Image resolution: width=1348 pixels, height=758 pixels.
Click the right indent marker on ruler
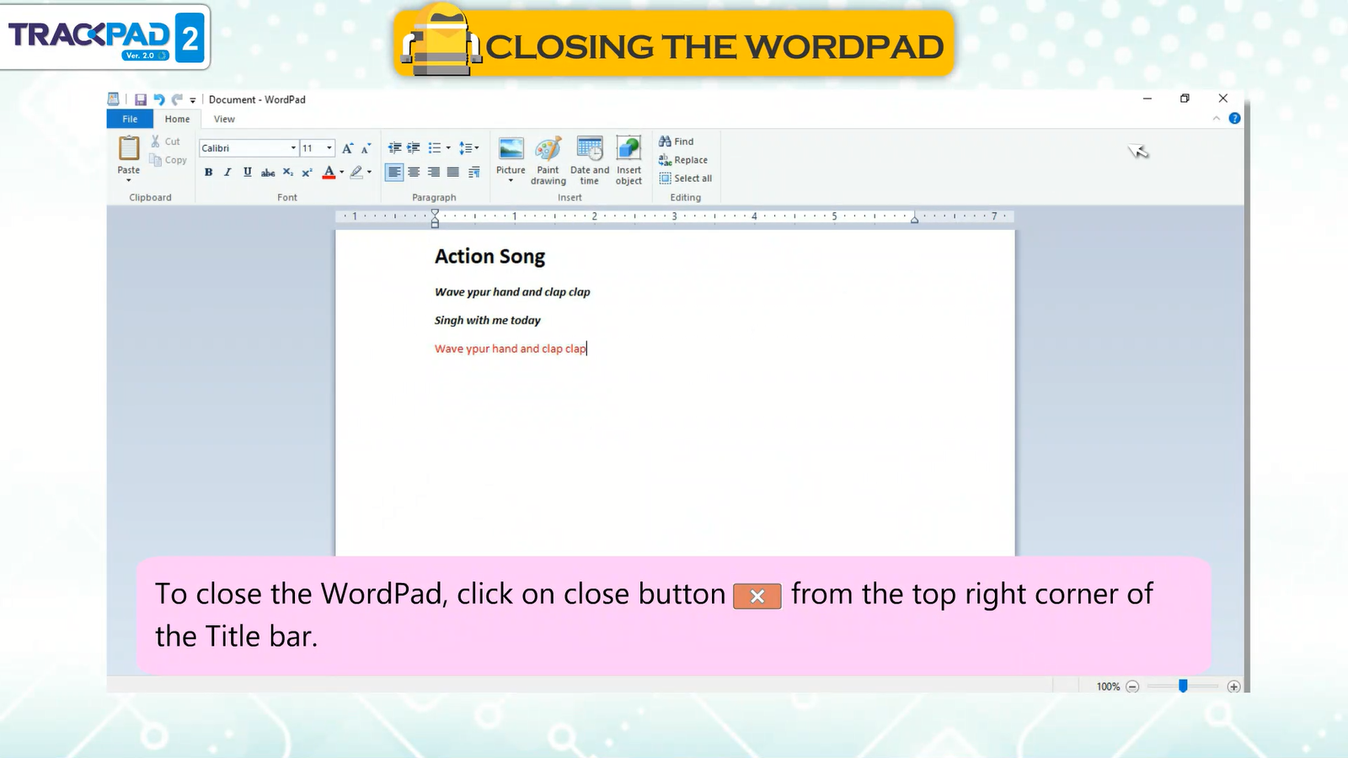tap(914, 219)
